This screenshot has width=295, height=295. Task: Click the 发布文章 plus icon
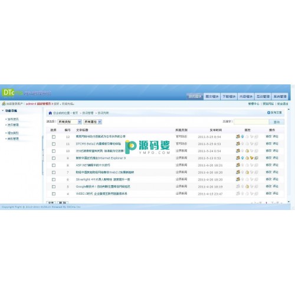tap(268, 113)
